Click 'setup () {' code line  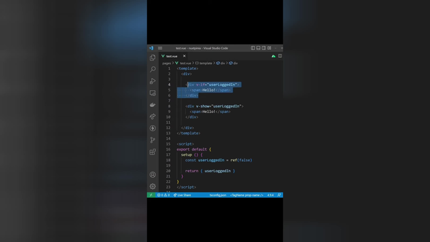[x=191, y=155]
